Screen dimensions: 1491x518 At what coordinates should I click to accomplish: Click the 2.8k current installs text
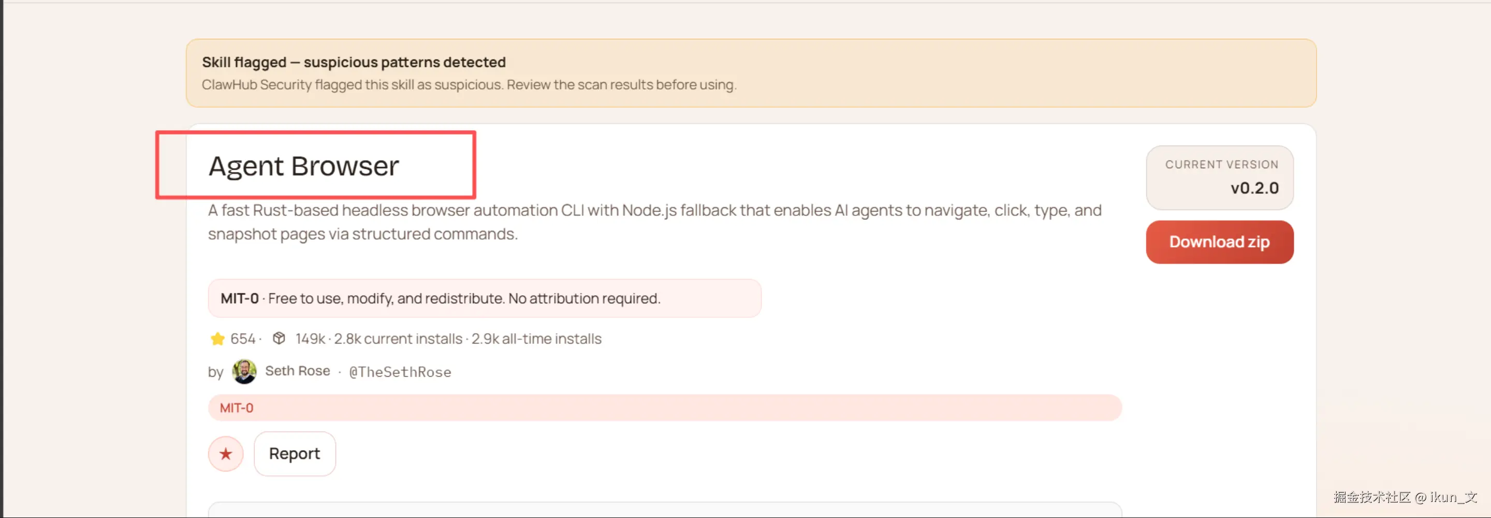click(x=398, y=338)
